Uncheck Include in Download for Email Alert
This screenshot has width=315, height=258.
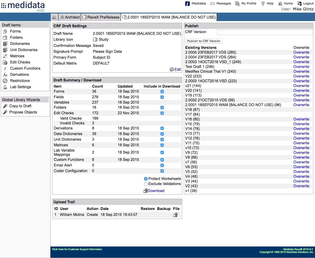[162, 165]
